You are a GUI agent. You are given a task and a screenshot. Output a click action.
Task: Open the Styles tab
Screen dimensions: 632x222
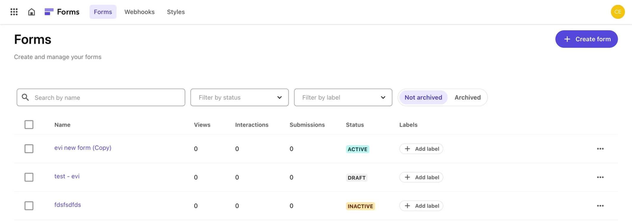(x=176, y=12)
